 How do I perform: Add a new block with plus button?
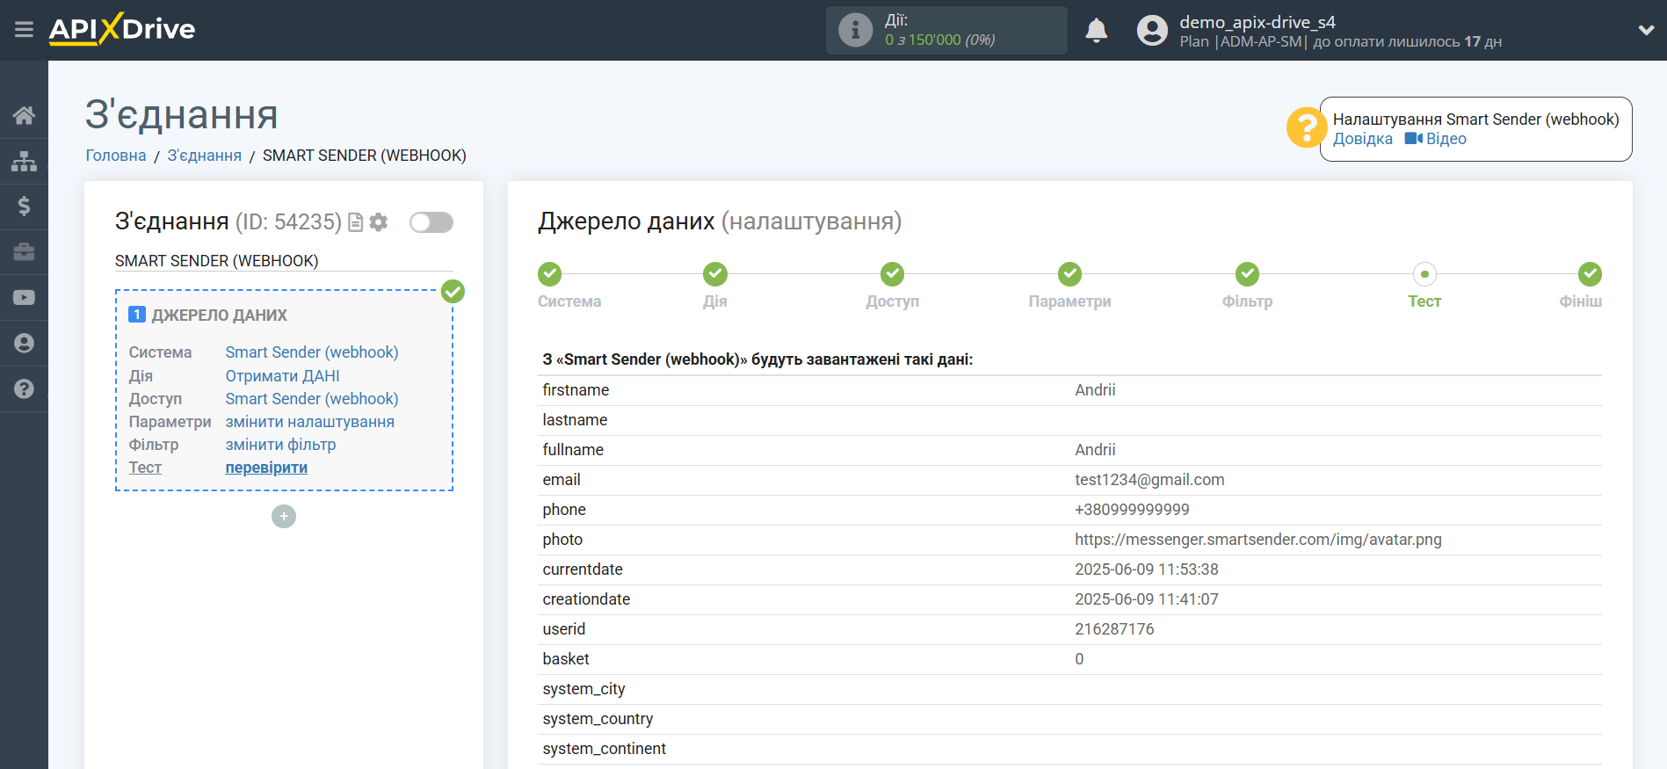[x=284, y=516]
